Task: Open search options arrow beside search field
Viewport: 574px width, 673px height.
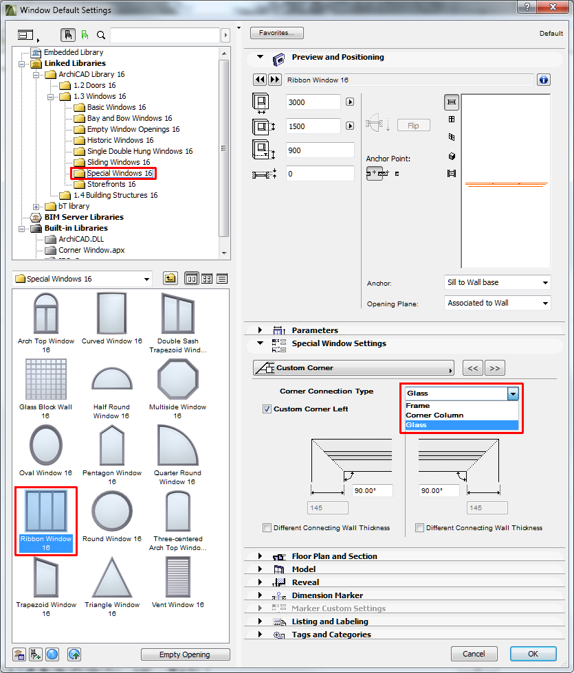Action: [x=225, y=35]
